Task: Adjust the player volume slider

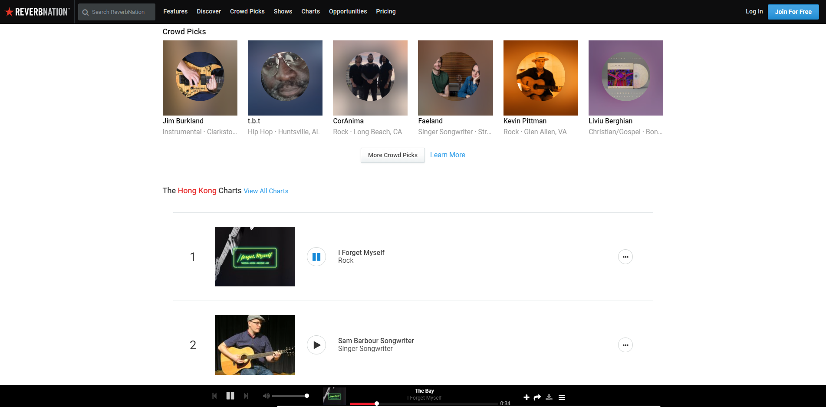Action: (x=290, y=396)
